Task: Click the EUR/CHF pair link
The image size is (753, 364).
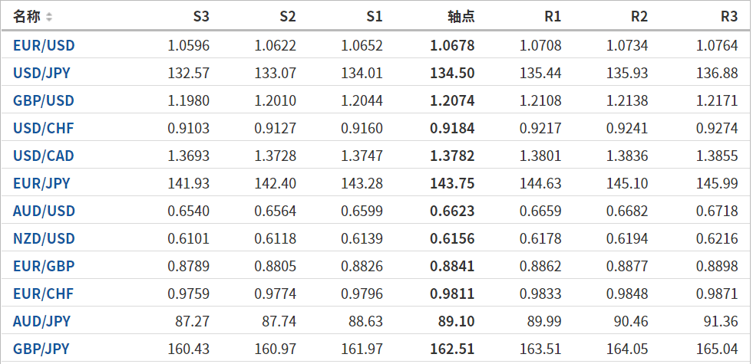Action: click(44, 293)
